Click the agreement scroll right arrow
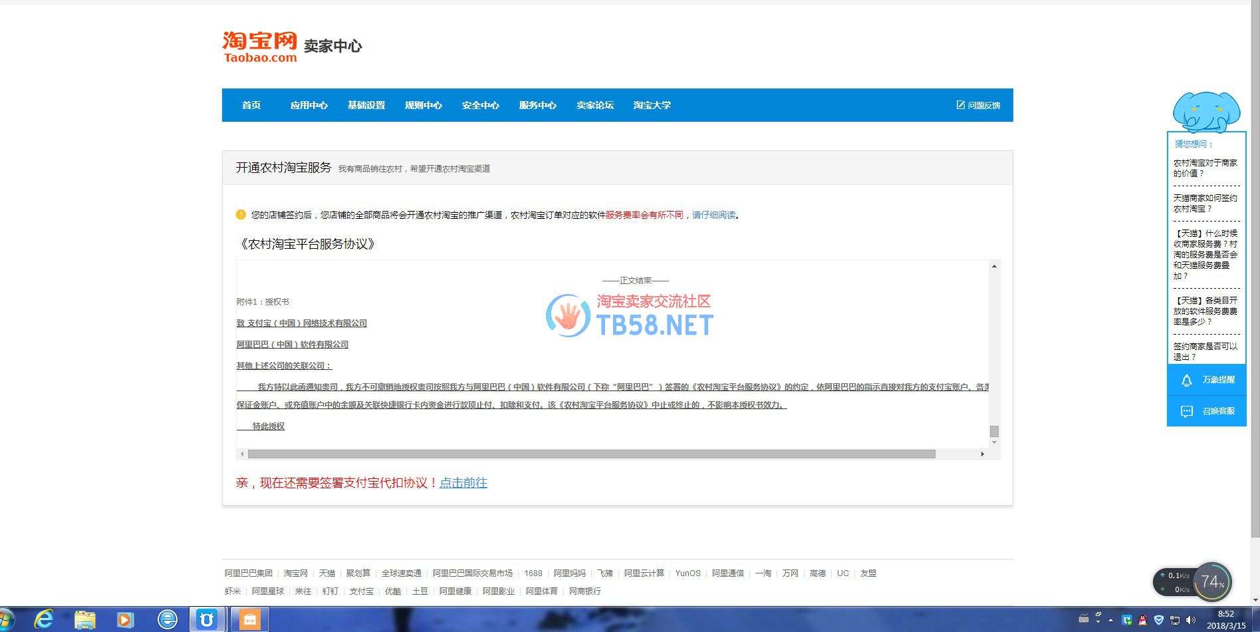1260x632 pixels. tap(982, 454)
